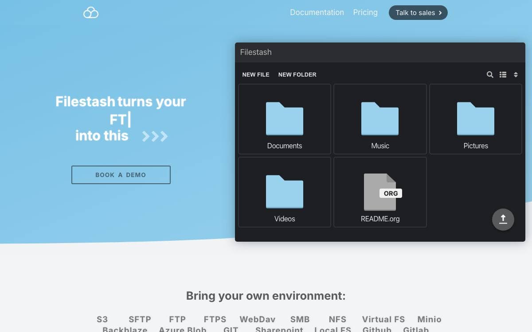Go to the Pricing page
This screenshot has width=532, height=332.
coord(365,12)
